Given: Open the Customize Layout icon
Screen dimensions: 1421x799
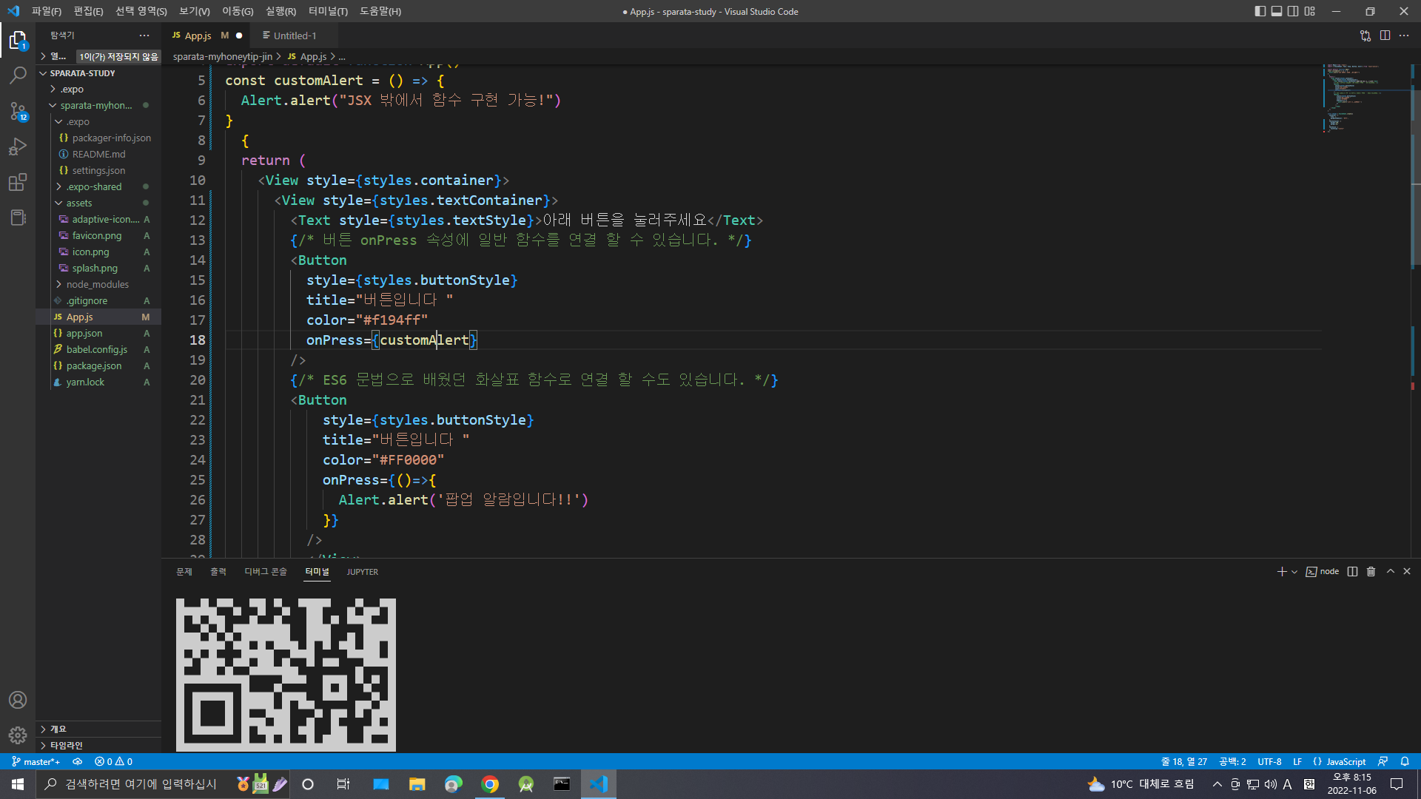Looking at the screenshot, I should (x=1310, y=11).
